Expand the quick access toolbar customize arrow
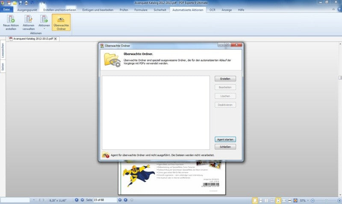342x204 pixels. pos(44,3)
